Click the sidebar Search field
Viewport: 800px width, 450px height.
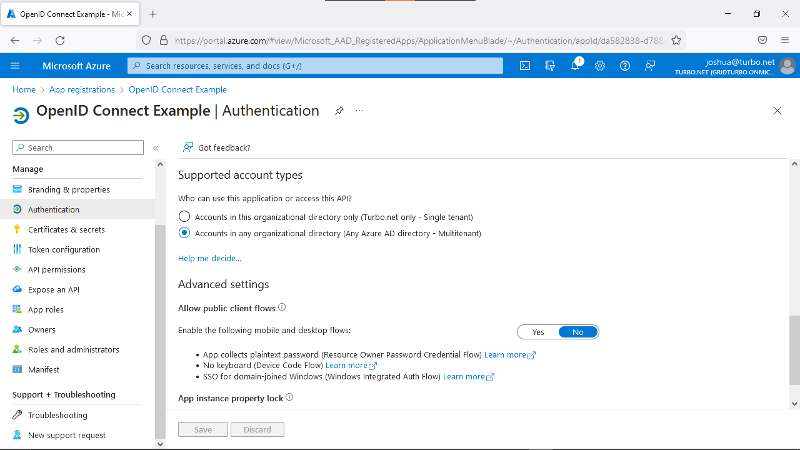77,147
